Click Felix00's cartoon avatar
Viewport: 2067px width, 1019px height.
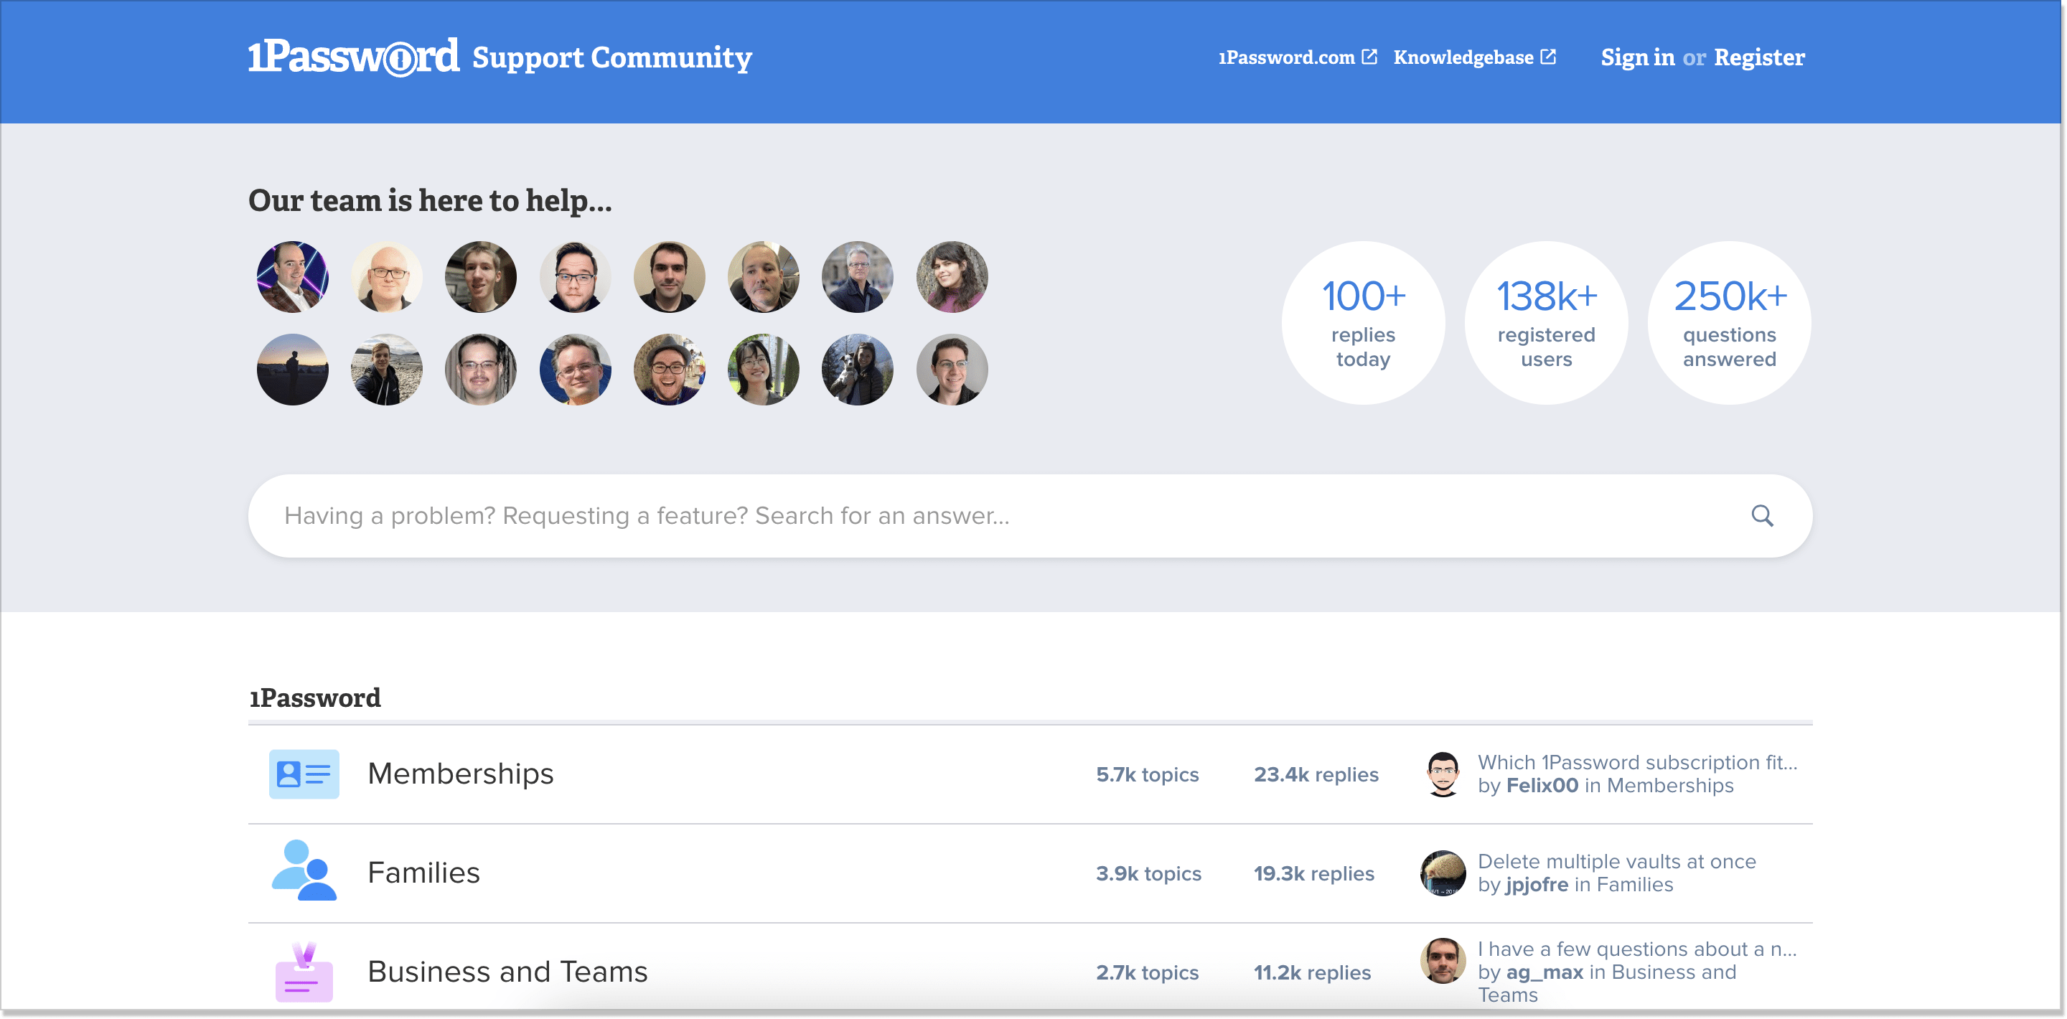tap(1442, 774)
